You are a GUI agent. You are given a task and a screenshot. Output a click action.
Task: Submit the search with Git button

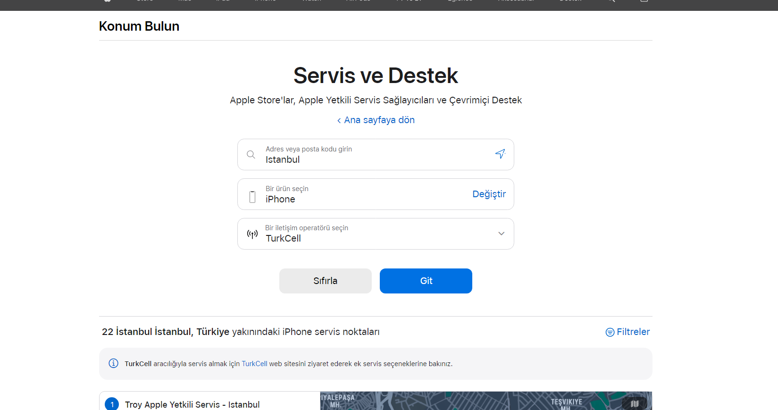tap(426, 281)
